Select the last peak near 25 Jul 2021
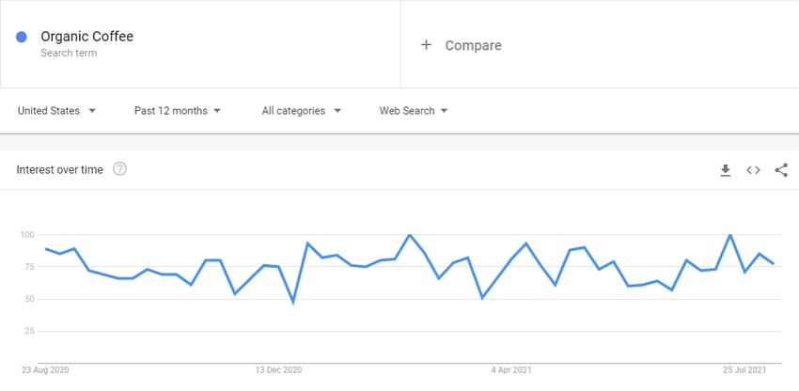 click(730, 234)
